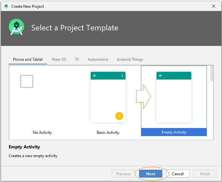Select the dotted square No Activity icon
Viewport: 222px width, 182px height.
27,81
